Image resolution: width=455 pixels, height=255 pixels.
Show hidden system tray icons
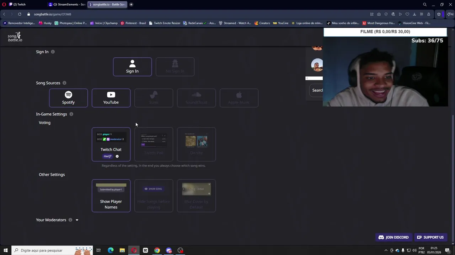click(386, 250)
